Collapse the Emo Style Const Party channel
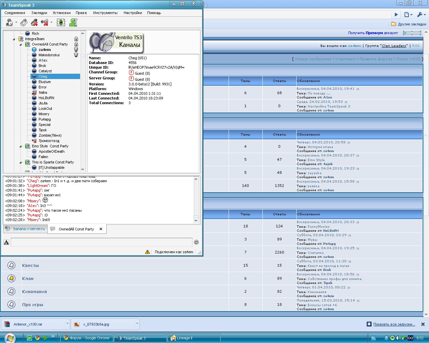 coord(21,146)
